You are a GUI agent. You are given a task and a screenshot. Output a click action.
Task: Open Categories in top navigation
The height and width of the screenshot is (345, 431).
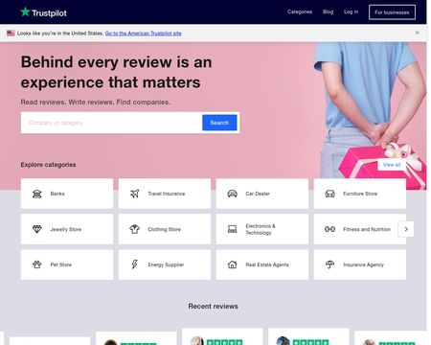click(x=300, y=11)
